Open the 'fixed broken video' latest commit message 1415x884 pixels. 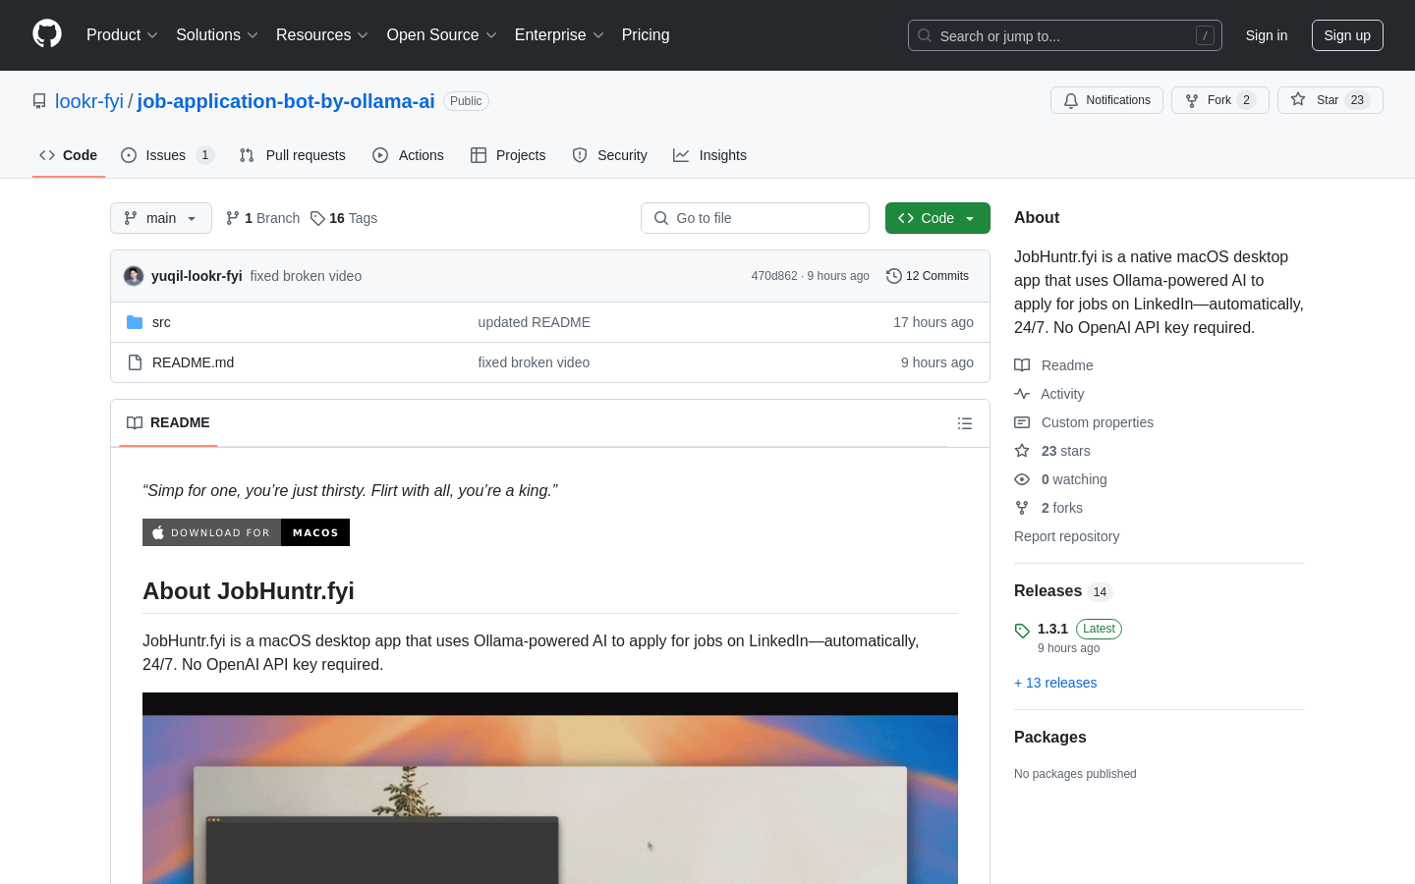pos(306,276)
